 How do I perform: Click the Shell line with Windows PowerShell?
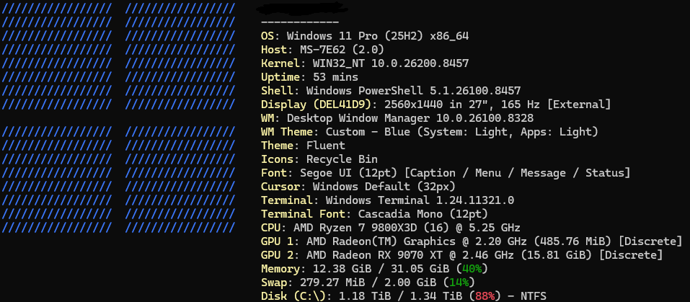click(391, 91)
